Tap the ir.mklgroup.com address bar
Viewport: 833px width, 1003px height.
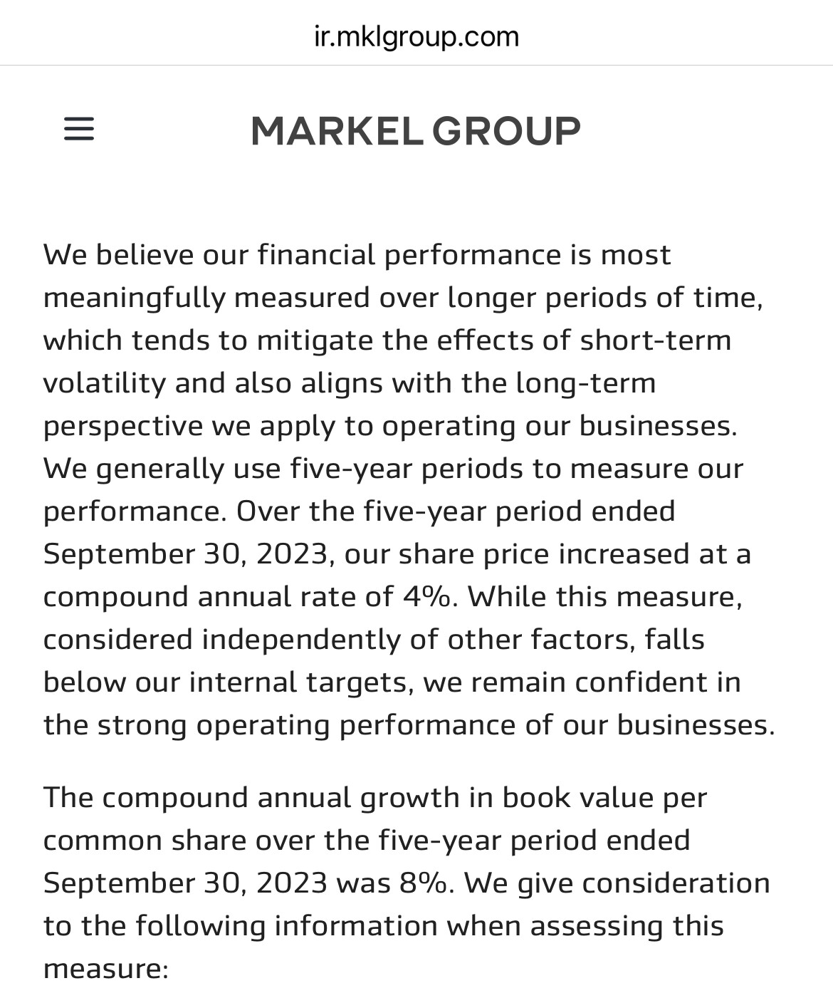(416, 36)
